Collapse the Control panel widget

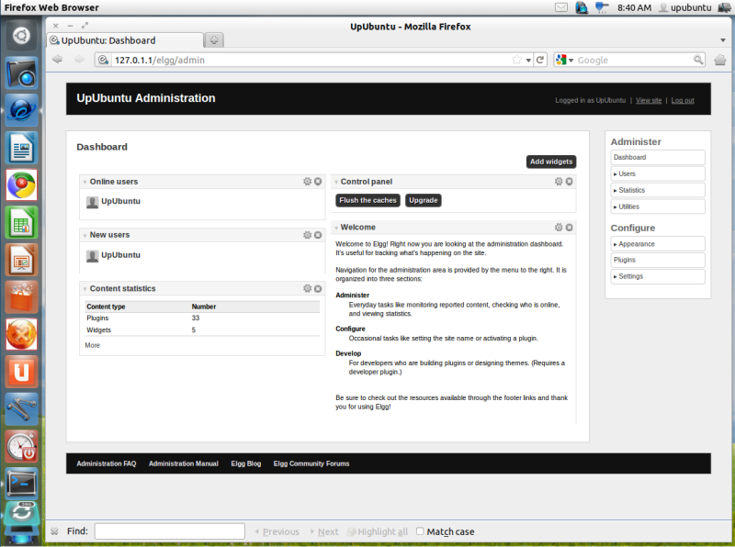tap(336, 182)
